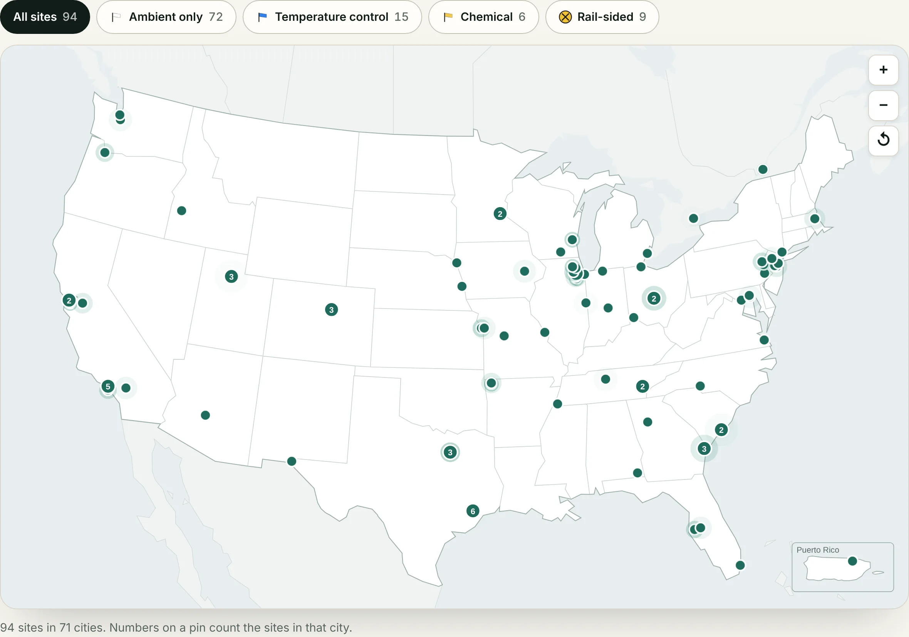Select the pin in Idaho
The width and height of the screenshot is (909, 637).
(182, 211)
